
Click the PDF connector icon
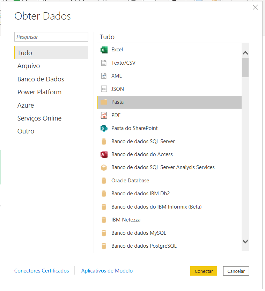pos(104,115)
